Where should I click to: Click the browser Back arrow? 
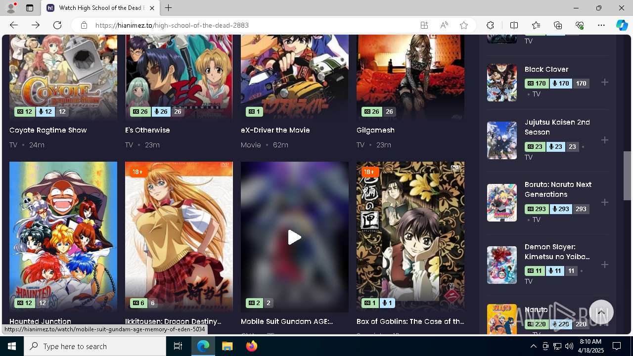tap(14, 25)
